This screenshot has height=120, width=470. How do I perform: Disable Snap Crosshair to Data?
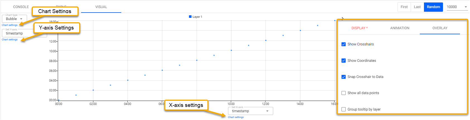(344, 77)
